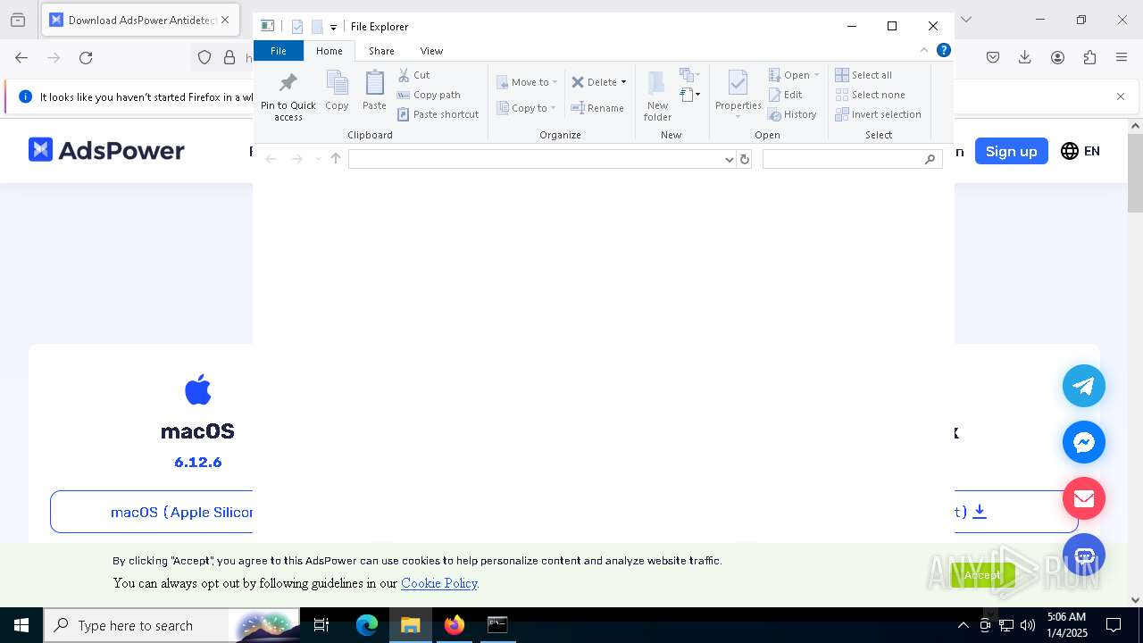This screenshot has width=1143, height=643.
Task: Open the terminal from the taskbar
Action: (497, 625)
